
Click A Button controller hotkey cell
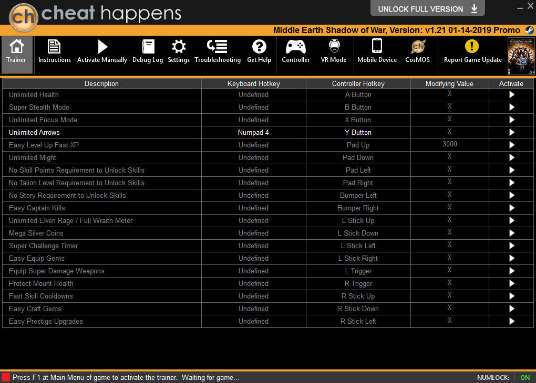click(x=358, y=94)
